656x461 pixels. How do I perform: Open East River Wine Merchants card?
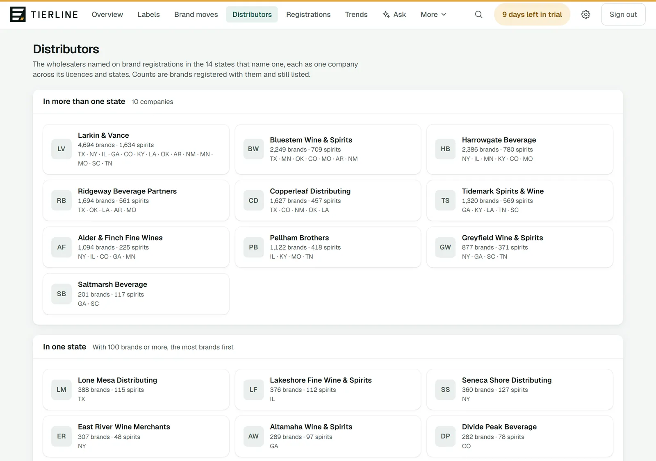[x=136, y=436]
